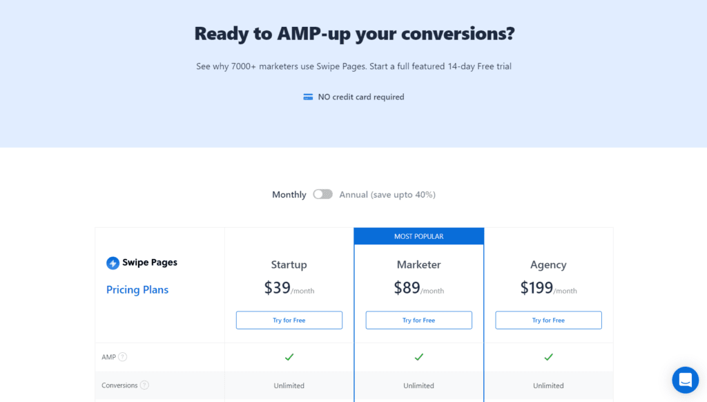707x402 pixels.
Task: Click Unlimited conversions under Startup
Action: click(x=289, y=385)
